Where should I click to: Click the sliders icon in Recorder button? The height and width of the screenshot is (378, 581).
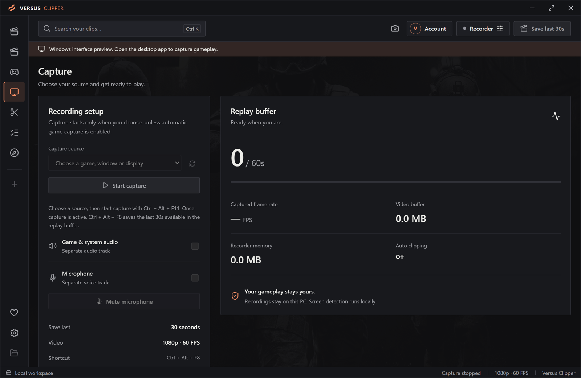[500, 29]
